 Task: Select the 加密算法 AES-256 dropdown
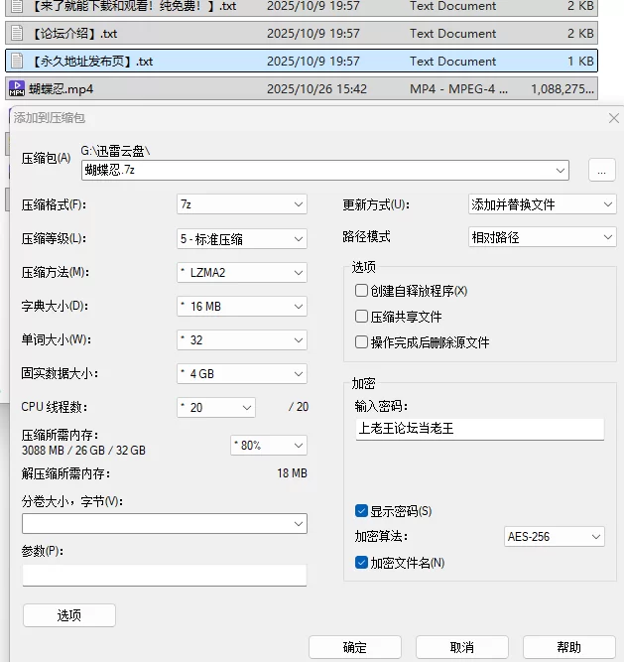[x=554, y=537]
